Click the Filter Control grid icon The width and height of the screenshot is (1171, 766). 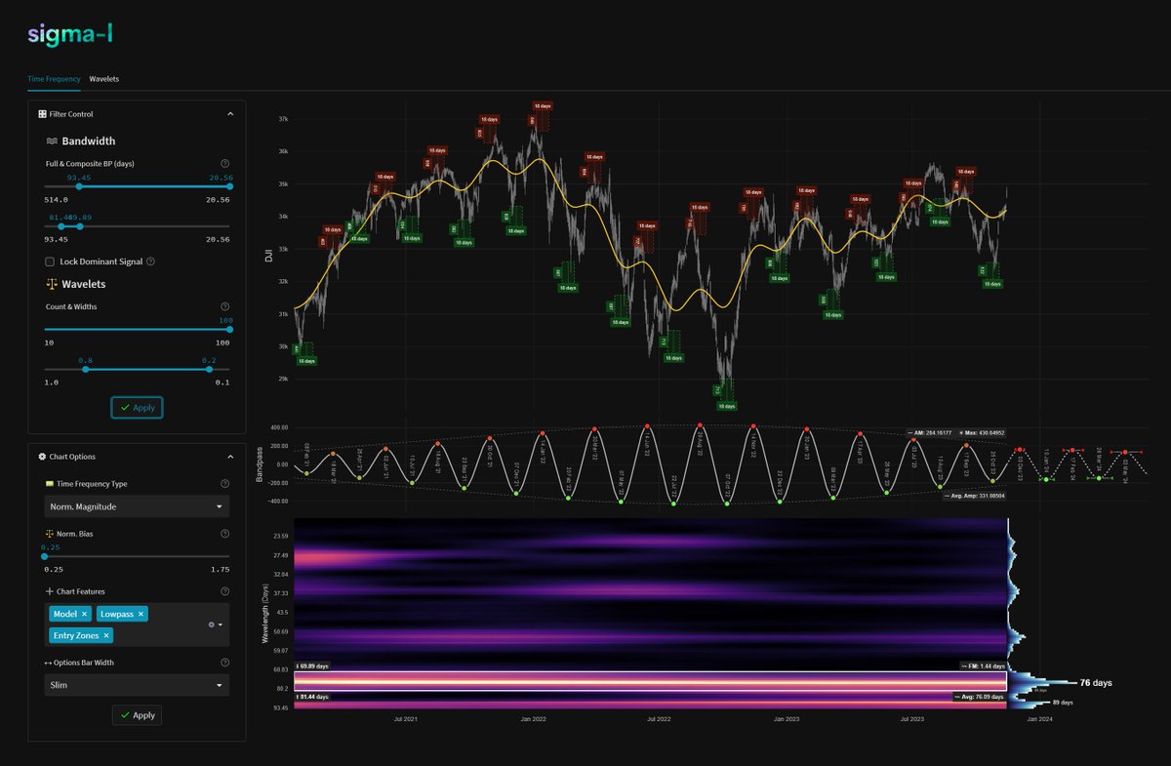point(42,114)
